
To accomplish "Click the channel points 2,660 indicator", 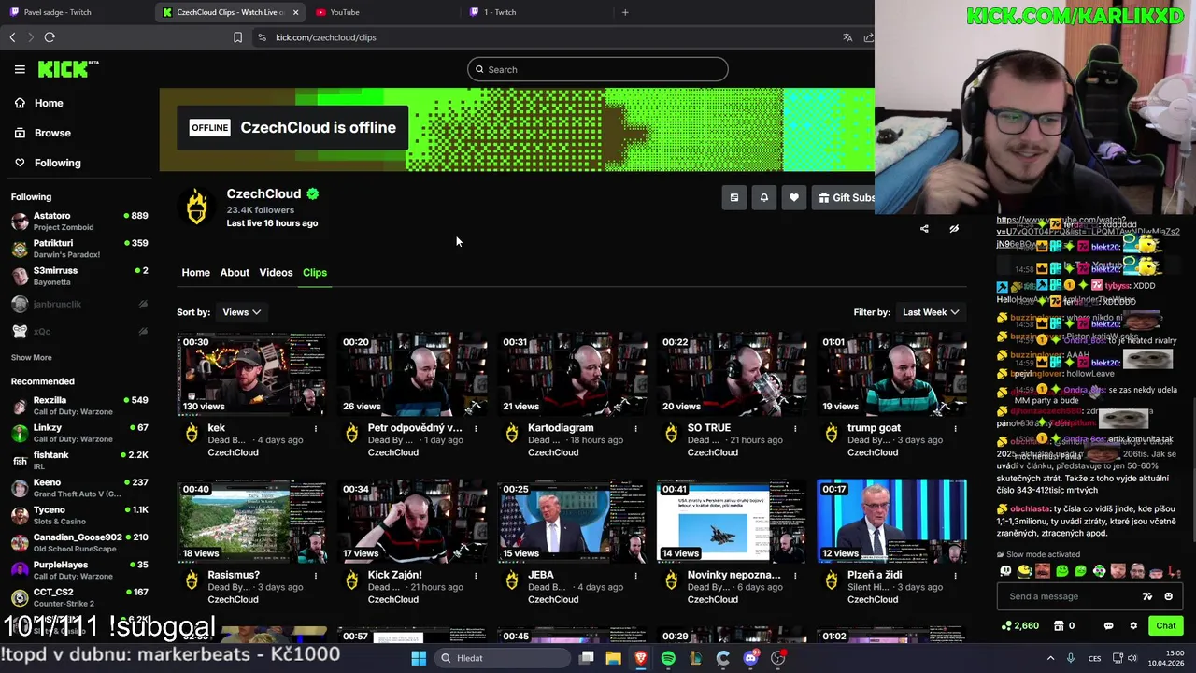I will (1019, 625).
